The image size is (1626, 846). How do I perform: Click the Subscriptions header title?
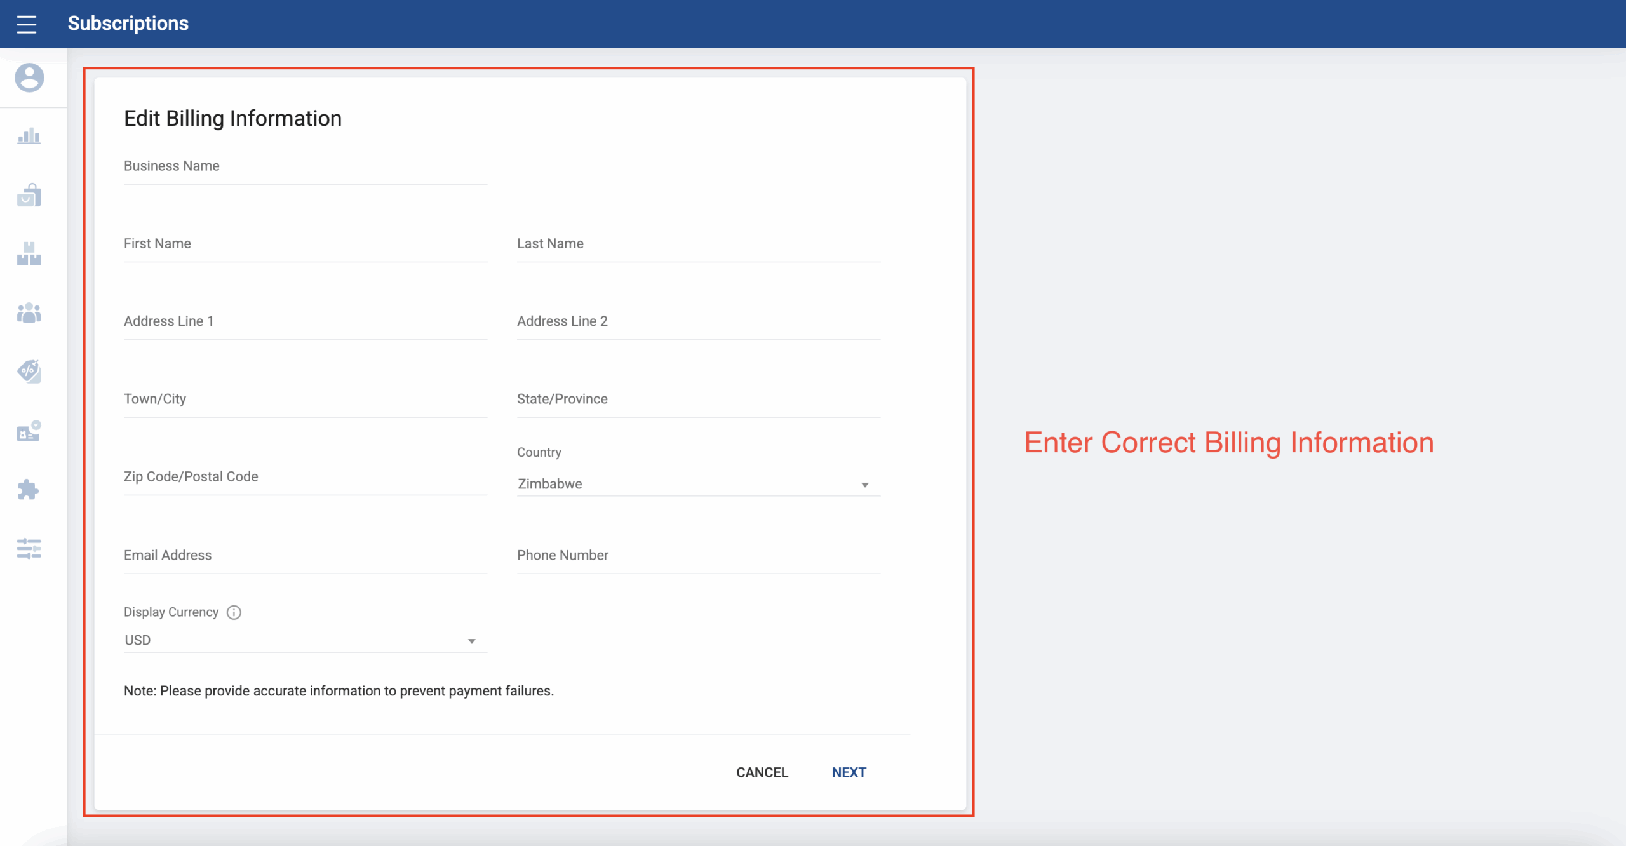tap(128, 23)
